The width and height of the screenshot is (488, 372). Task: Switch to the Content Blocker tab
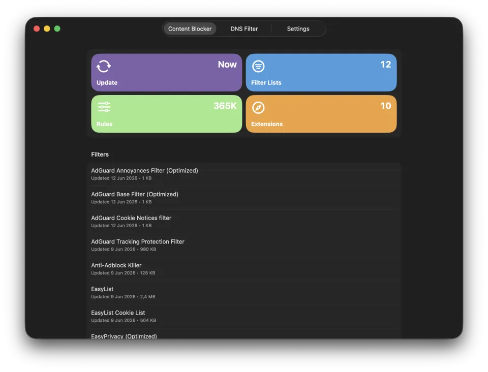click(190, 29)
